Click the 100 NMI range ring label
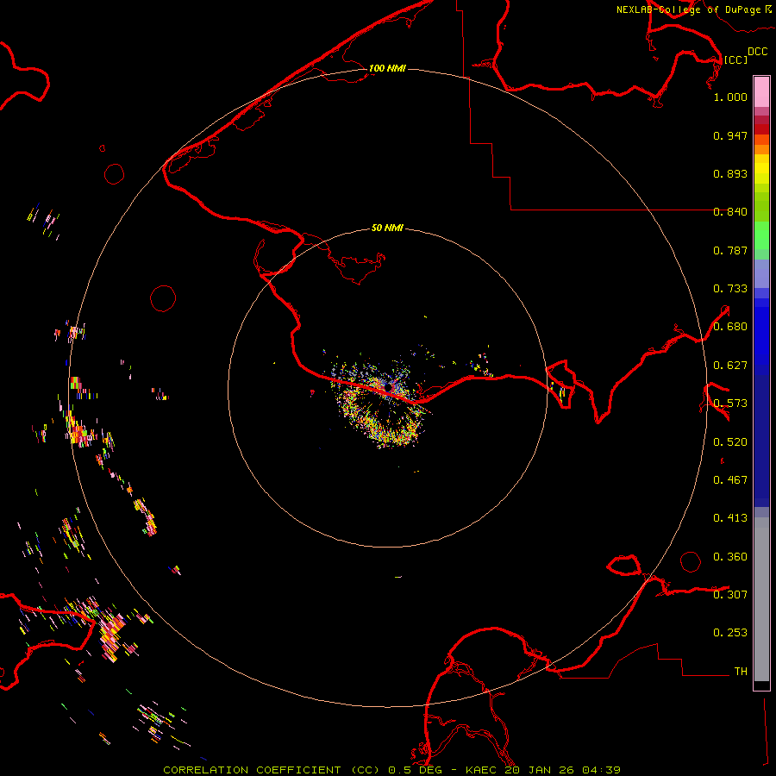Screen dimensions: 776x776 pos(387,68)
